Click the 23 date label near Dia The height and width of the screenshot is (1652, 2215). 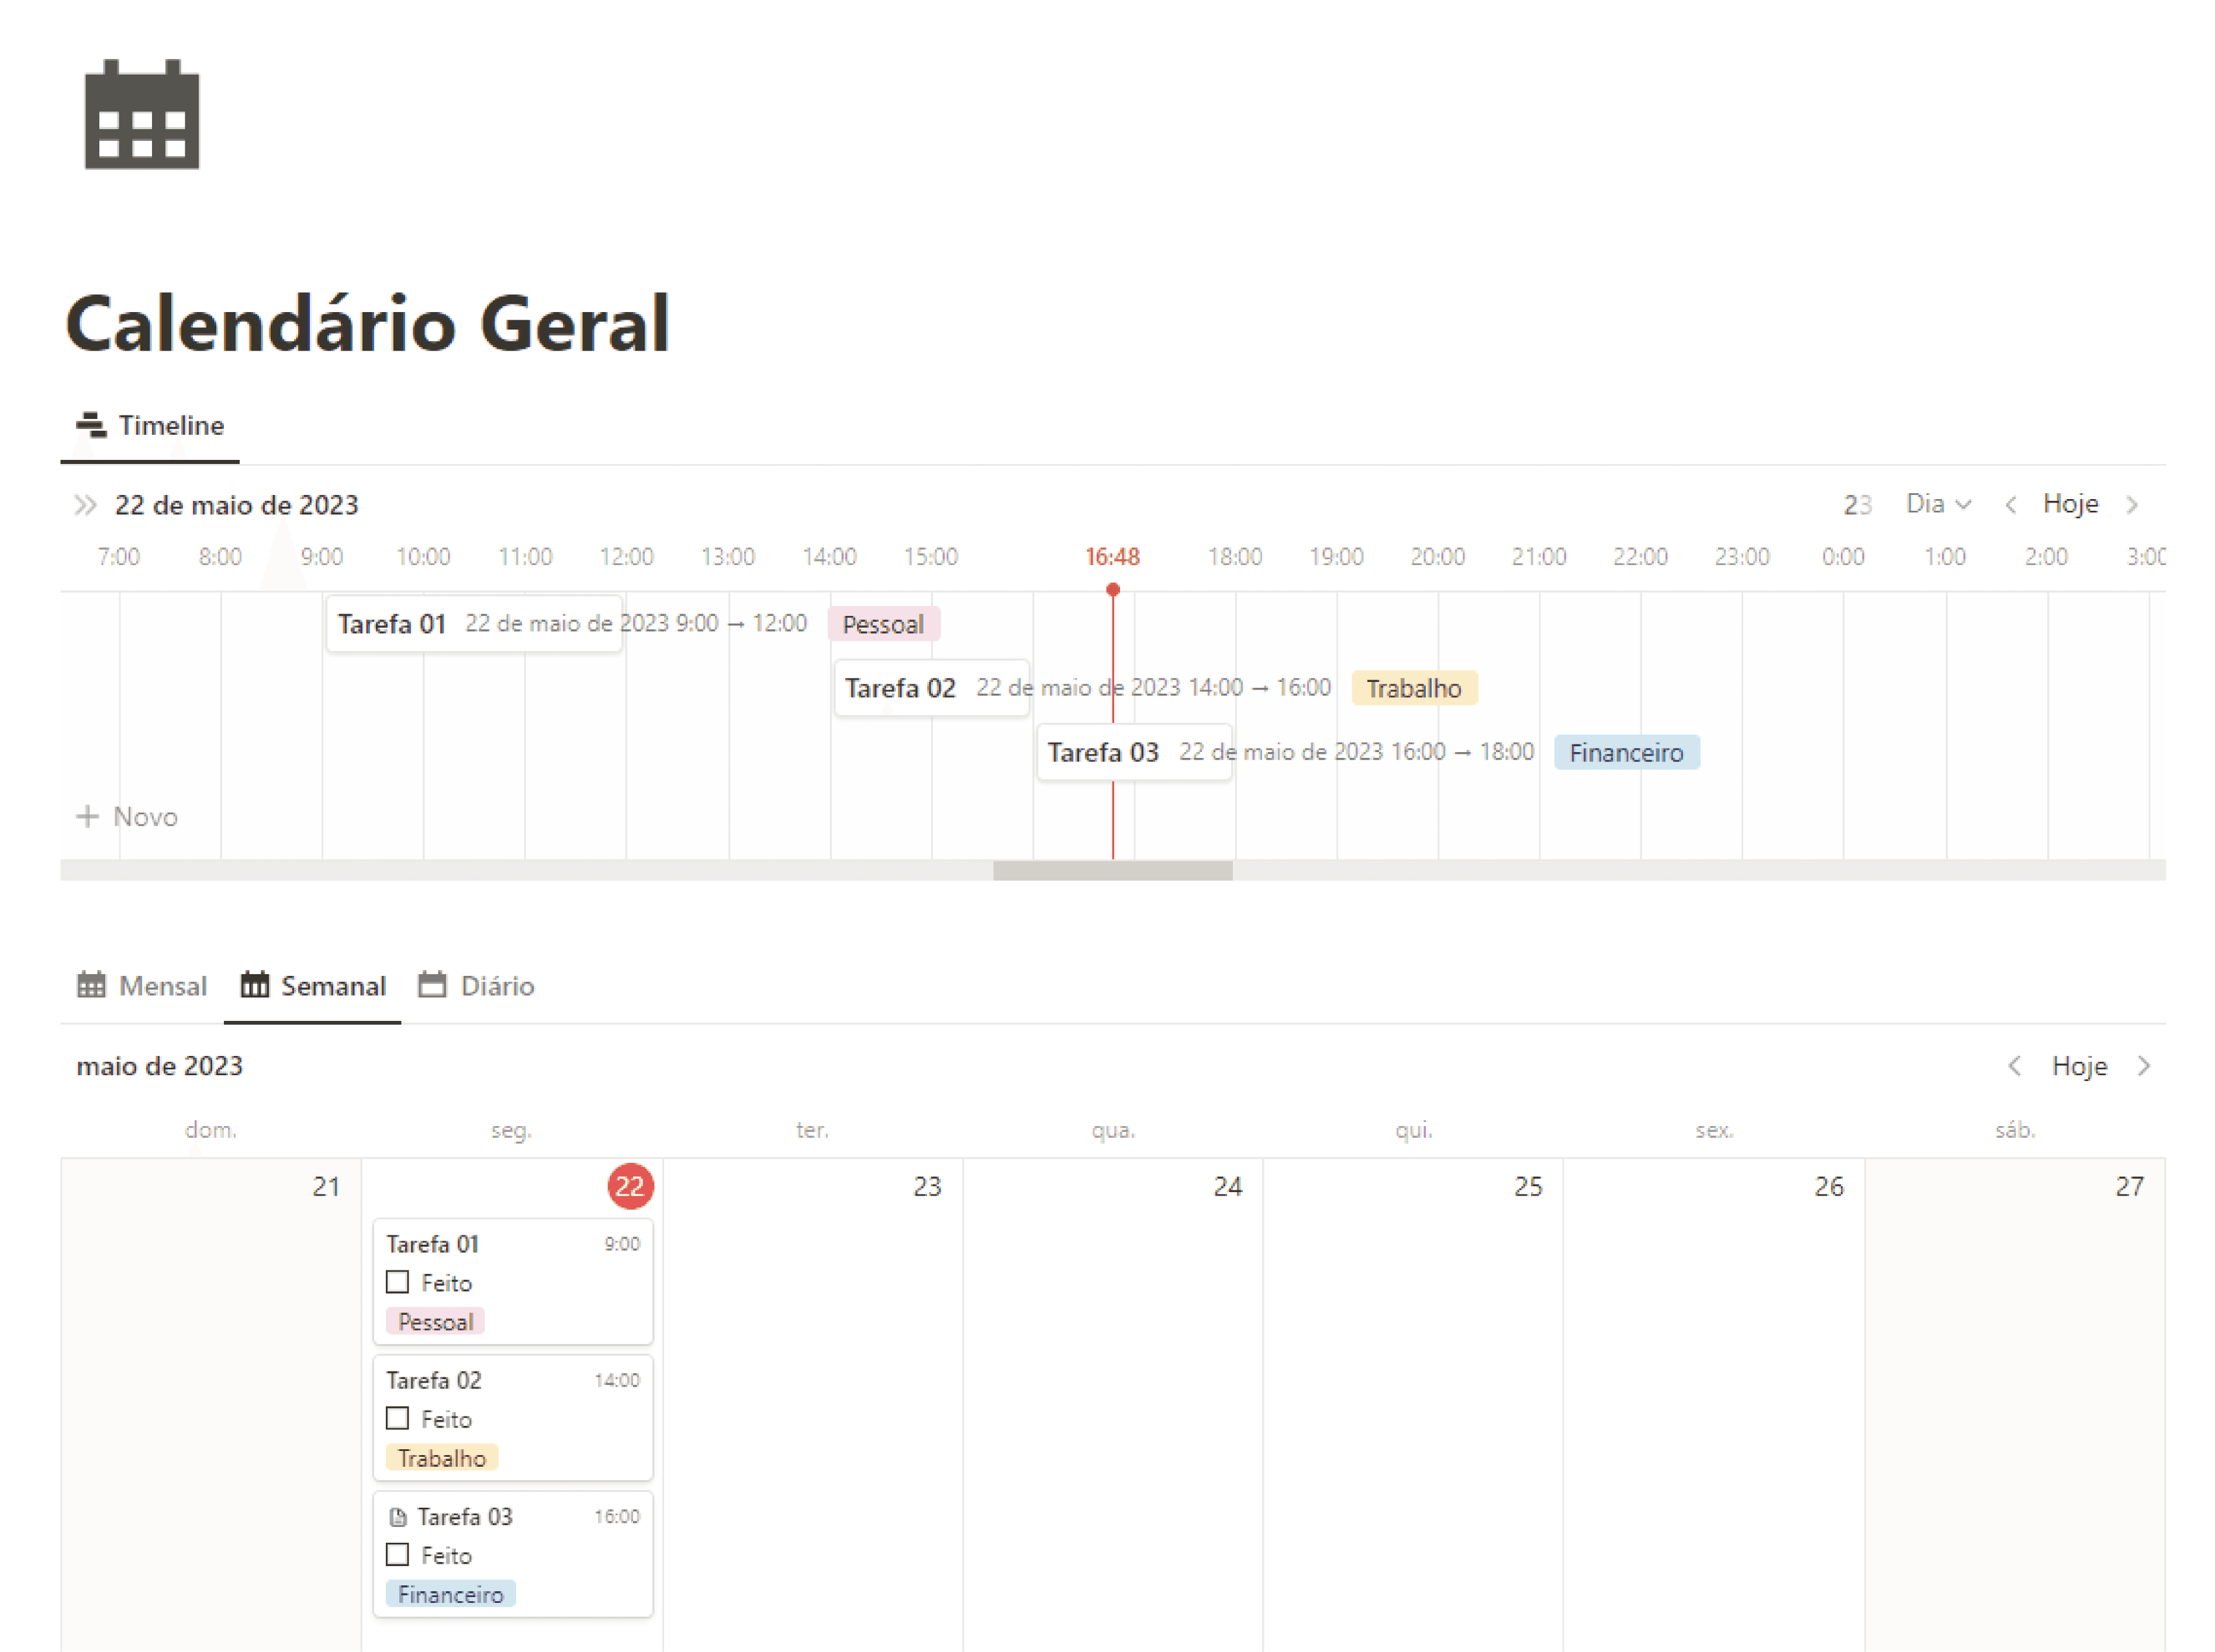tap(1858, 505)
